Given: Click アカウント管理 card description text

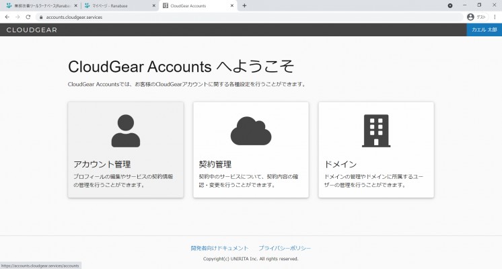Looking at the screenshot, I should [124, 181].
